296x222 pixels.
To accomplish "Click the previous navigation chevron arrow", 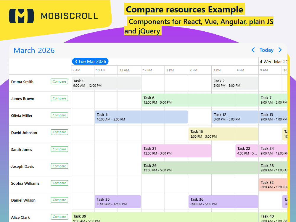I will point(253,50).
